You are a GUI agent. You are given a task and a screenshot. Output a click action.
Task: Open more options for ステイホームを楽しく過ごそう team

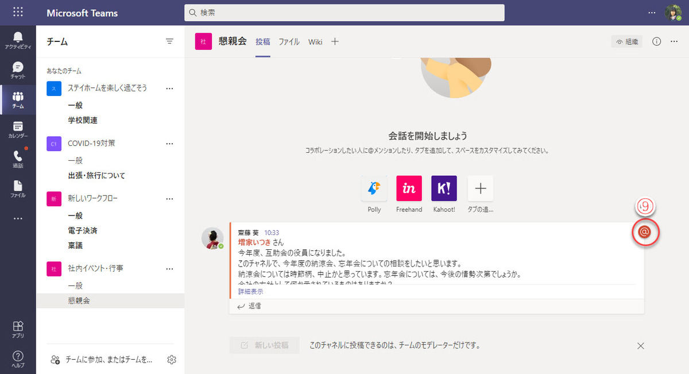pyautogui.click(x=169, y=88)
